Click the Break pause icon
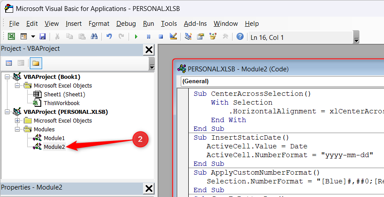384x197 pixels. tap(148, 37)
